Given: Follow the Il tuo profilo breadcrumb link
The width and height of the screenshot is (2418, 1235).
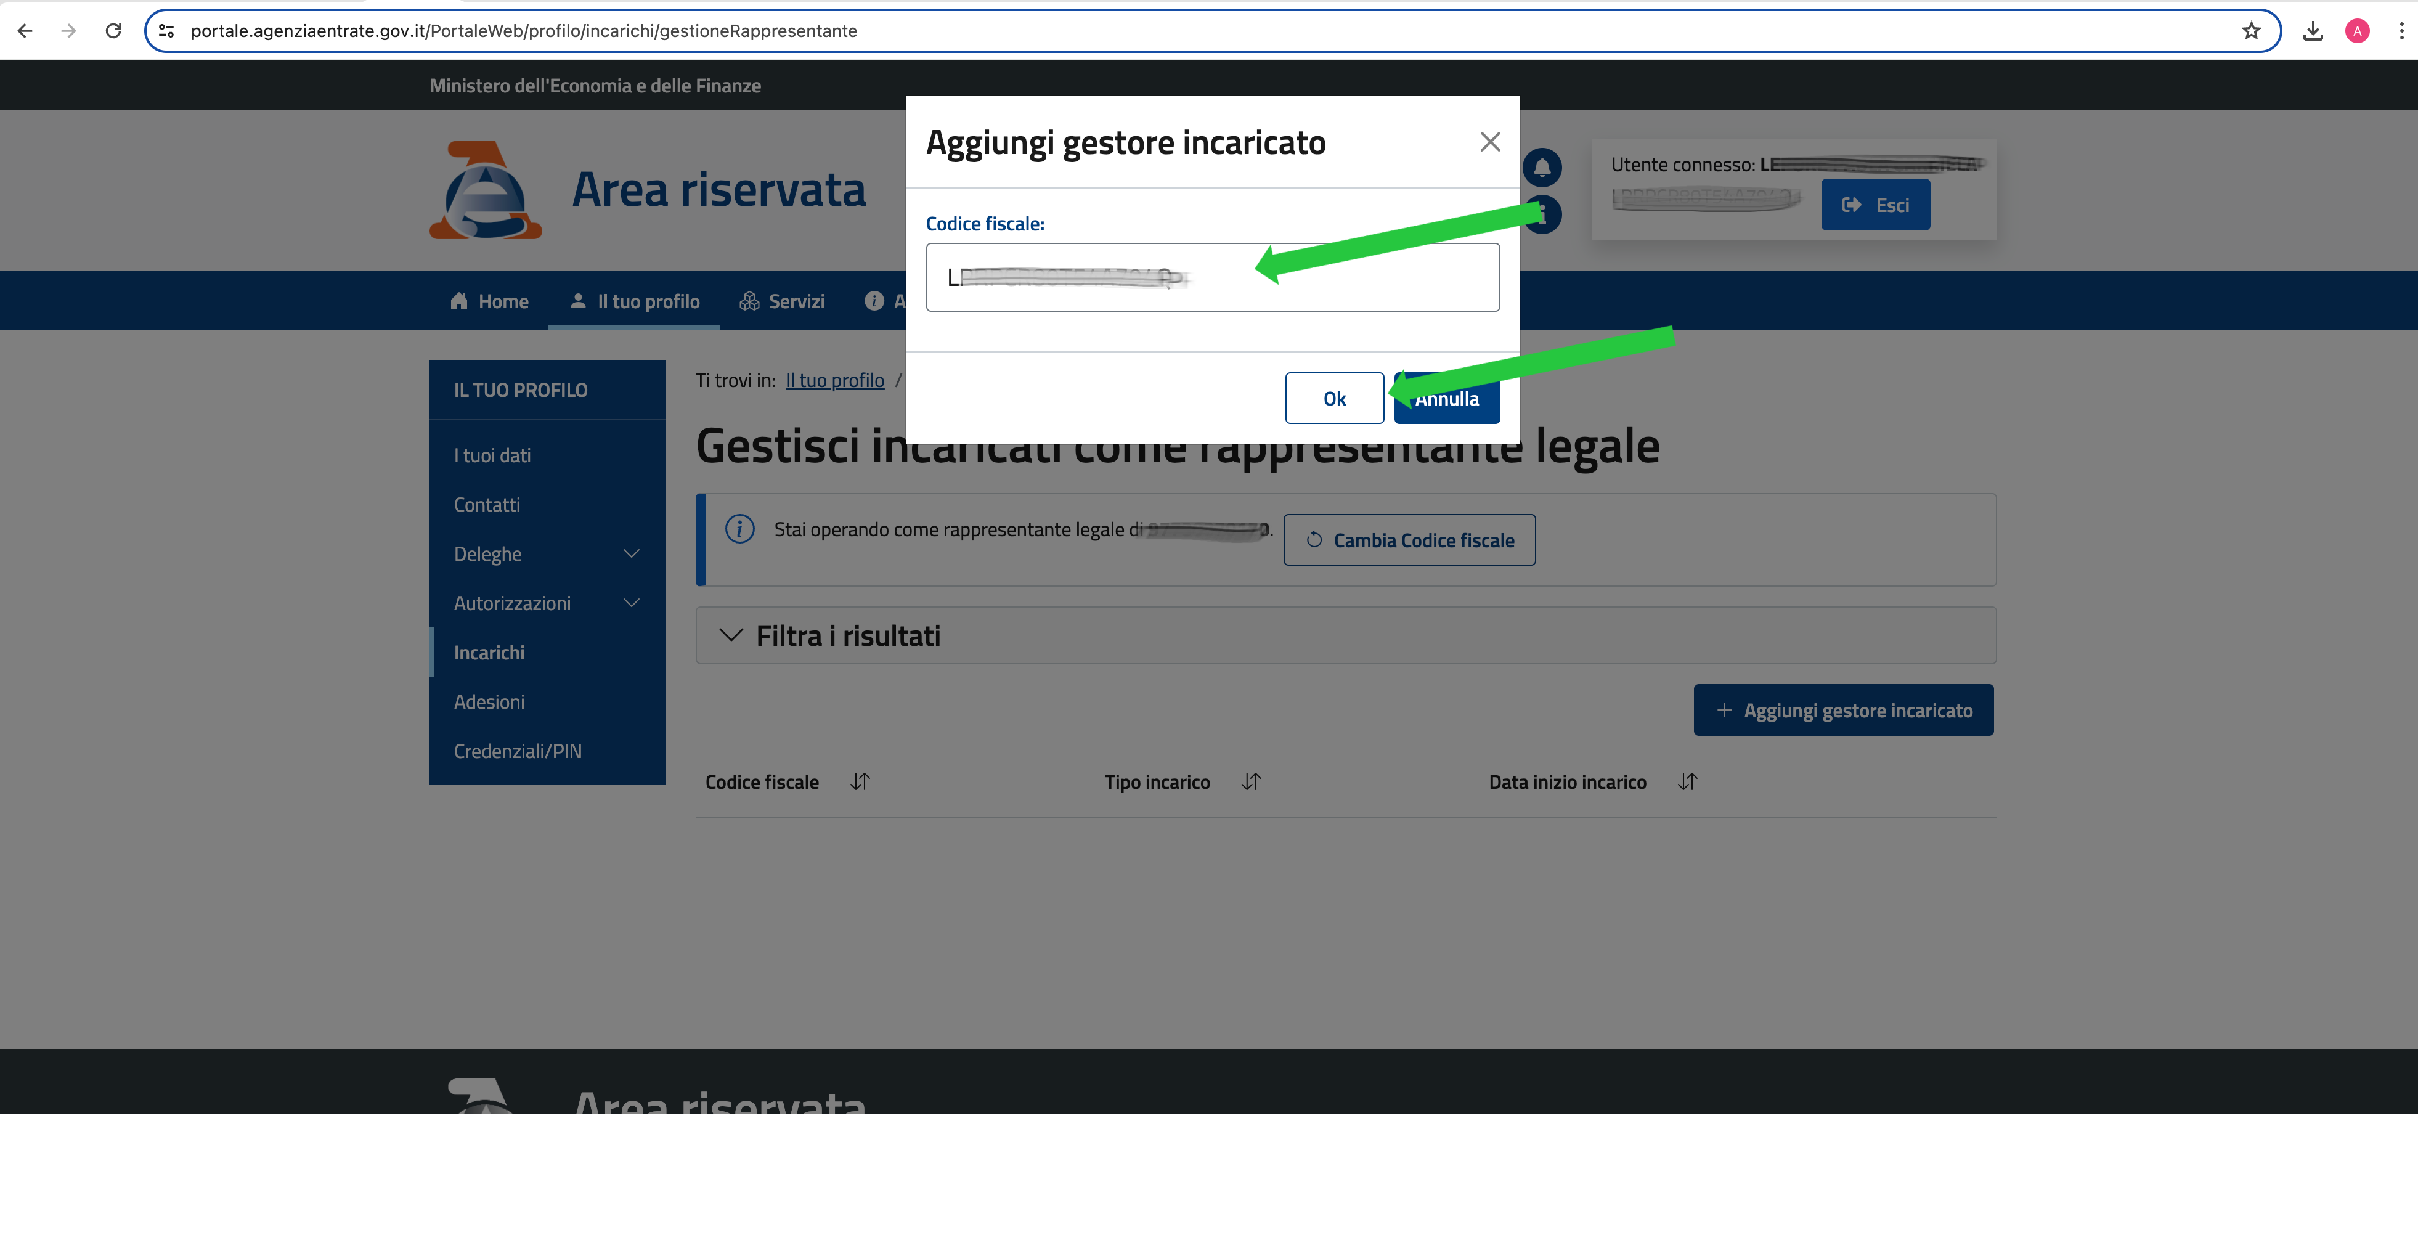Looking at the screenshot, I should (834, 380).
